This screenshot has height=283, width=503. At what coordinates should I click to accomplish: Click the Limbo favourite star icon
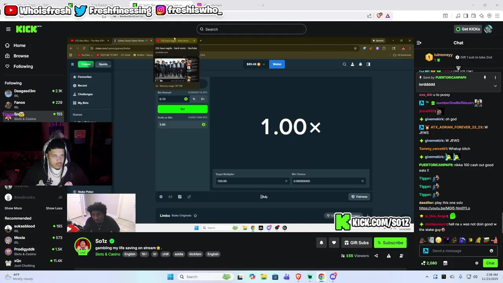[195, 215]
